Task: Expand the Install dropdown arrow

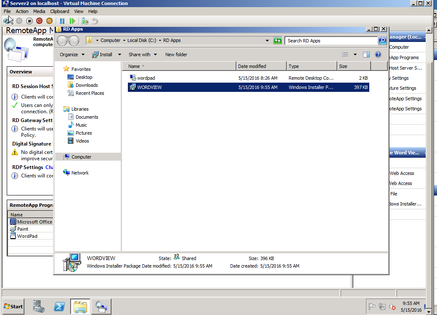Action: point(119,55)
